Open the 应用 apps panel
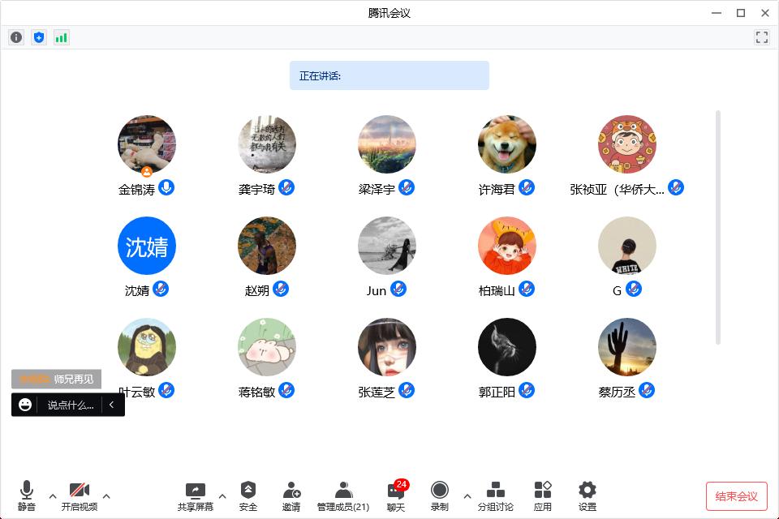779x519 pixels. point(543,495)
